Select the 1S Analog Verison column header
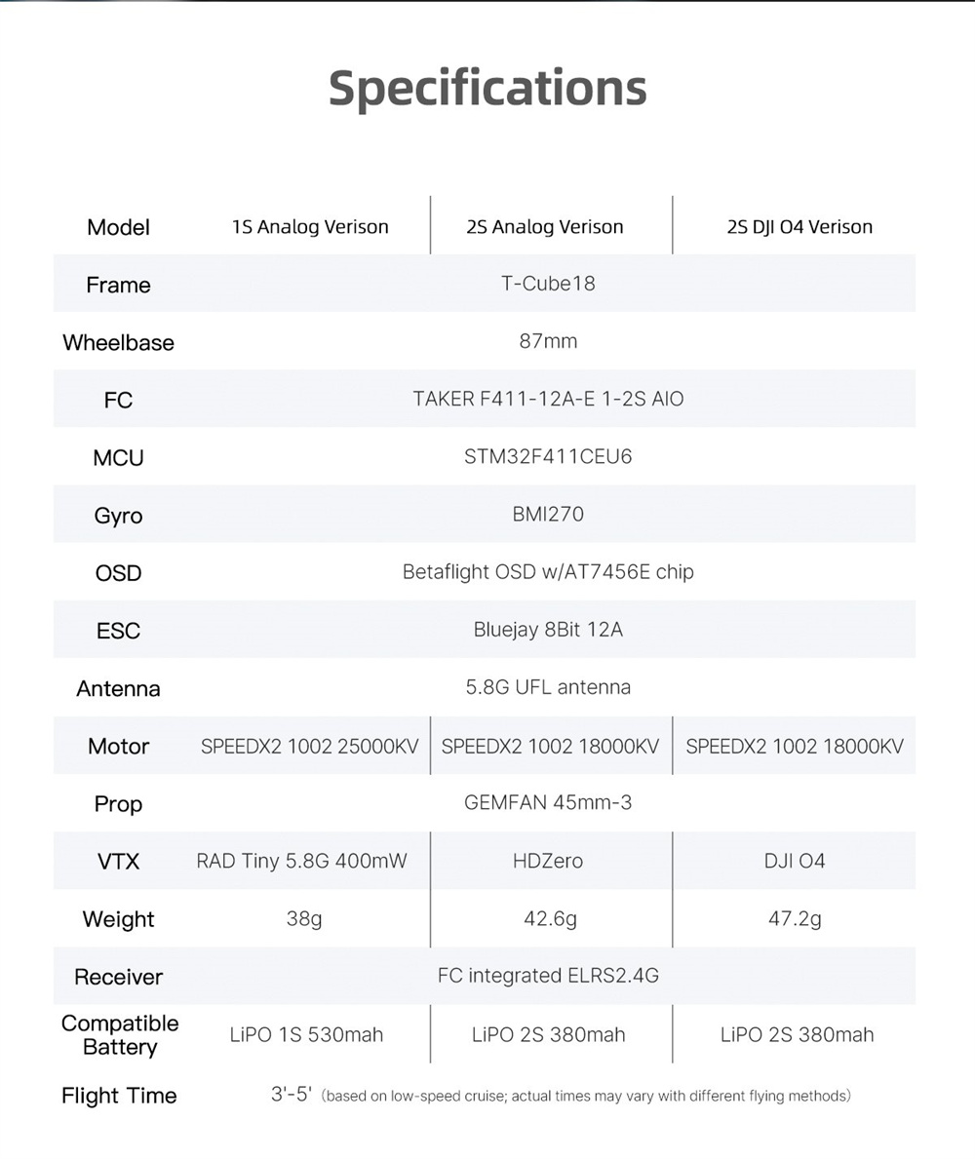This screenshot has height=1159, width=975. (x=310, y=227)
